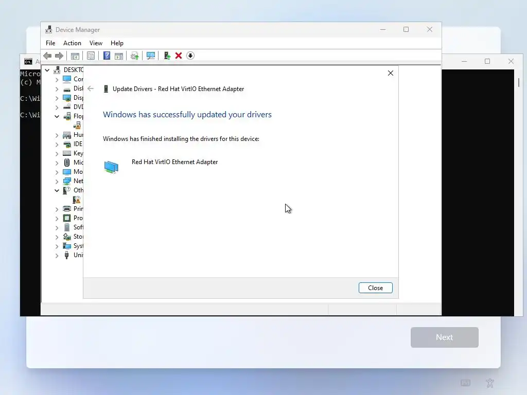Collapse the Floppy category chevron
This screenshot has height=395, width=527.
pos(57,117)
